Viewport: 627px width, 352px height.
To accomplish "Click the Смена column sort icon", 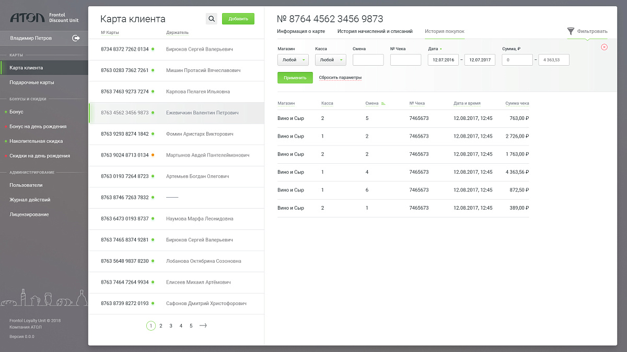I will tap(383, 104).
